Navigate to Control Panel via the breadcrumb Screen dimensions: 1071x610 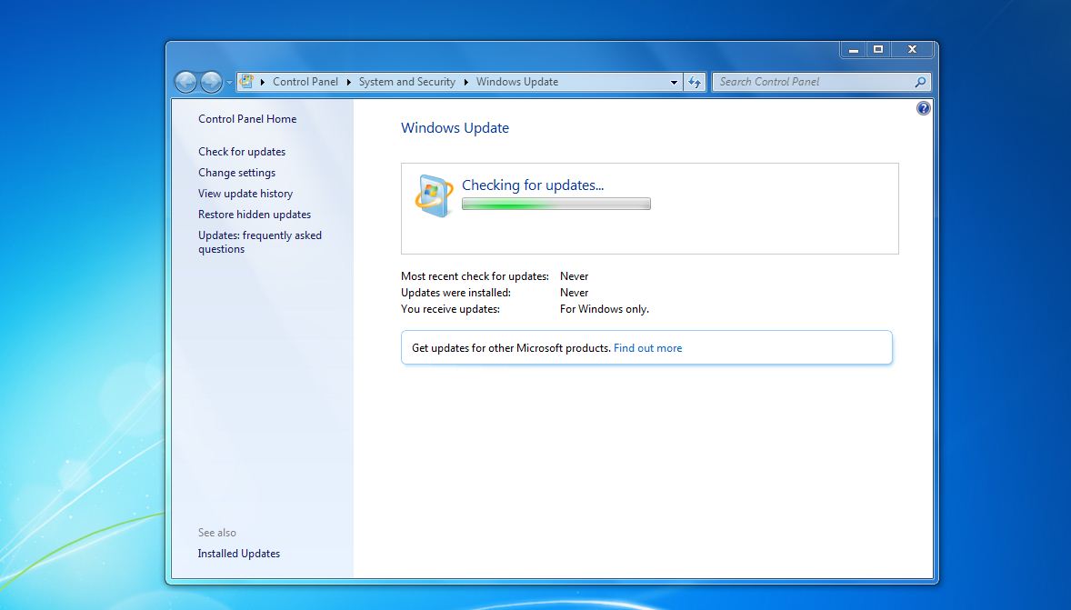(305, 81)
